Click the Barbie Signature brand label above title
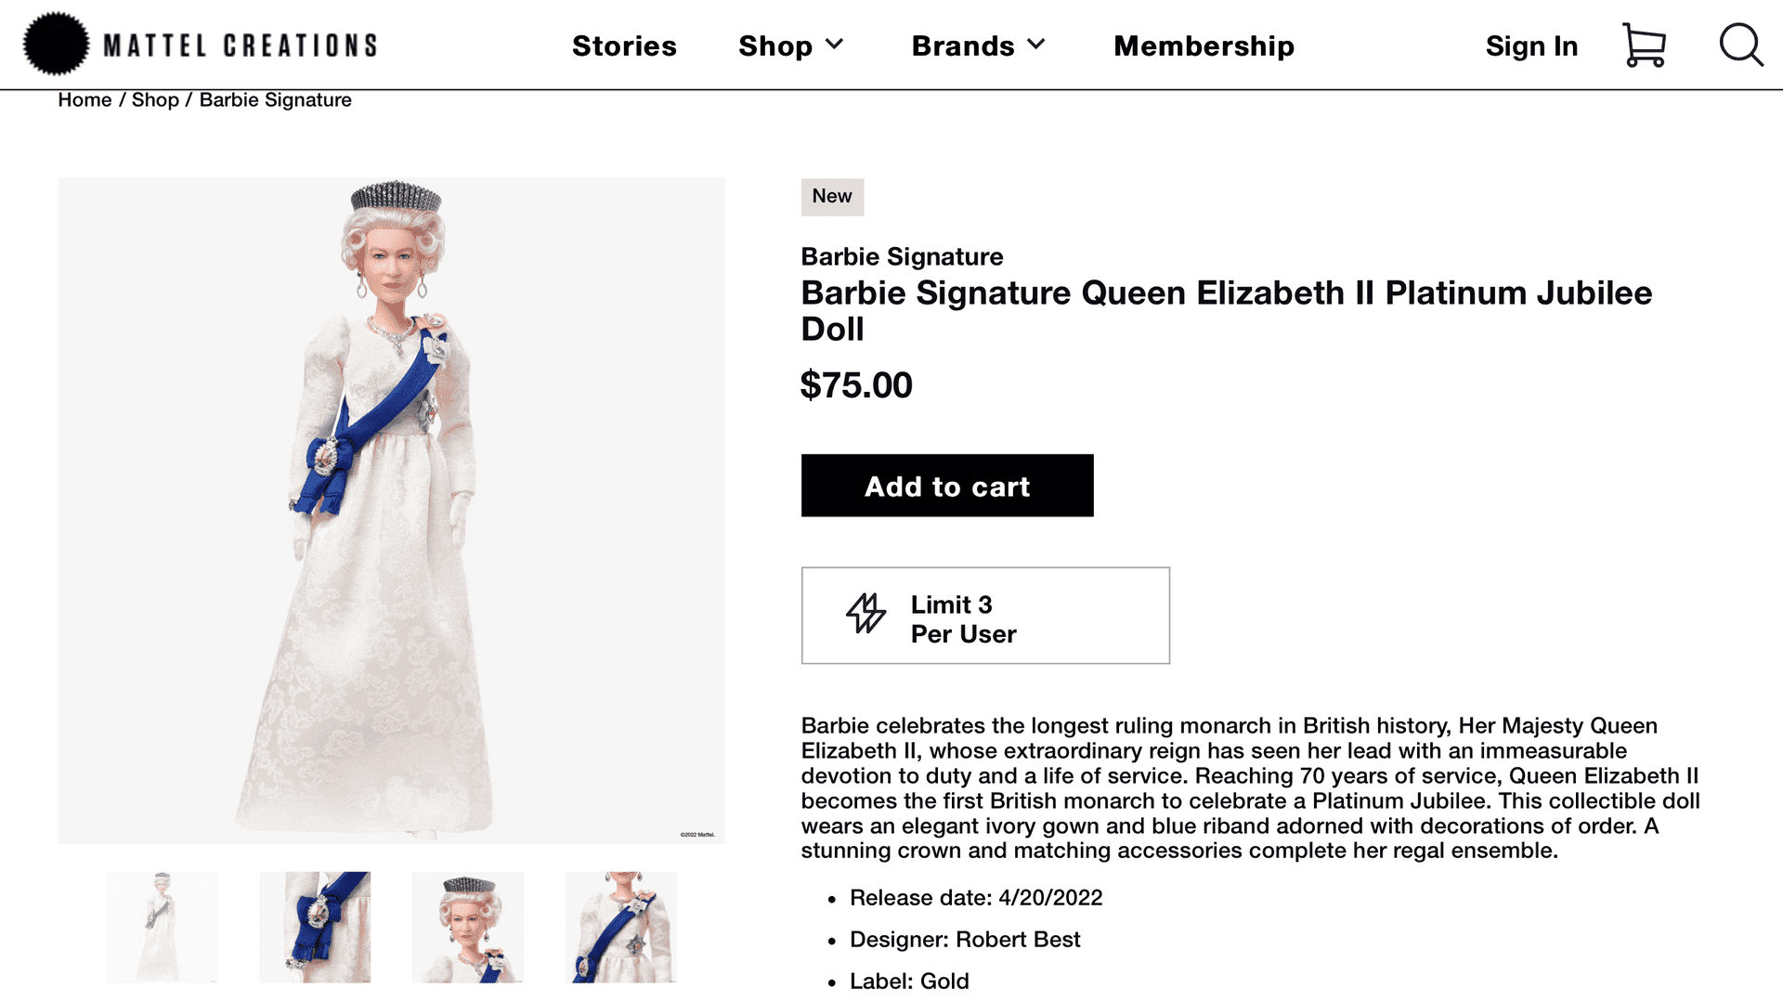The height and width of the screenshot is (1001, 1783). click(x=902, y=256)
